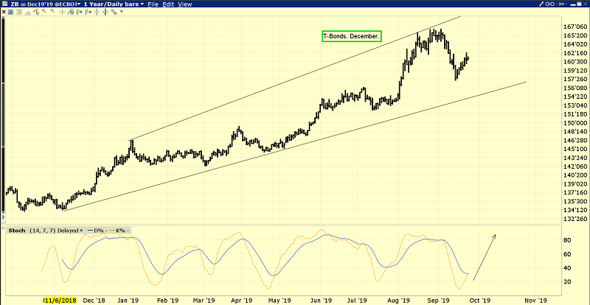Toggle the Delayed indicator in Stoch header

[81, 230]
